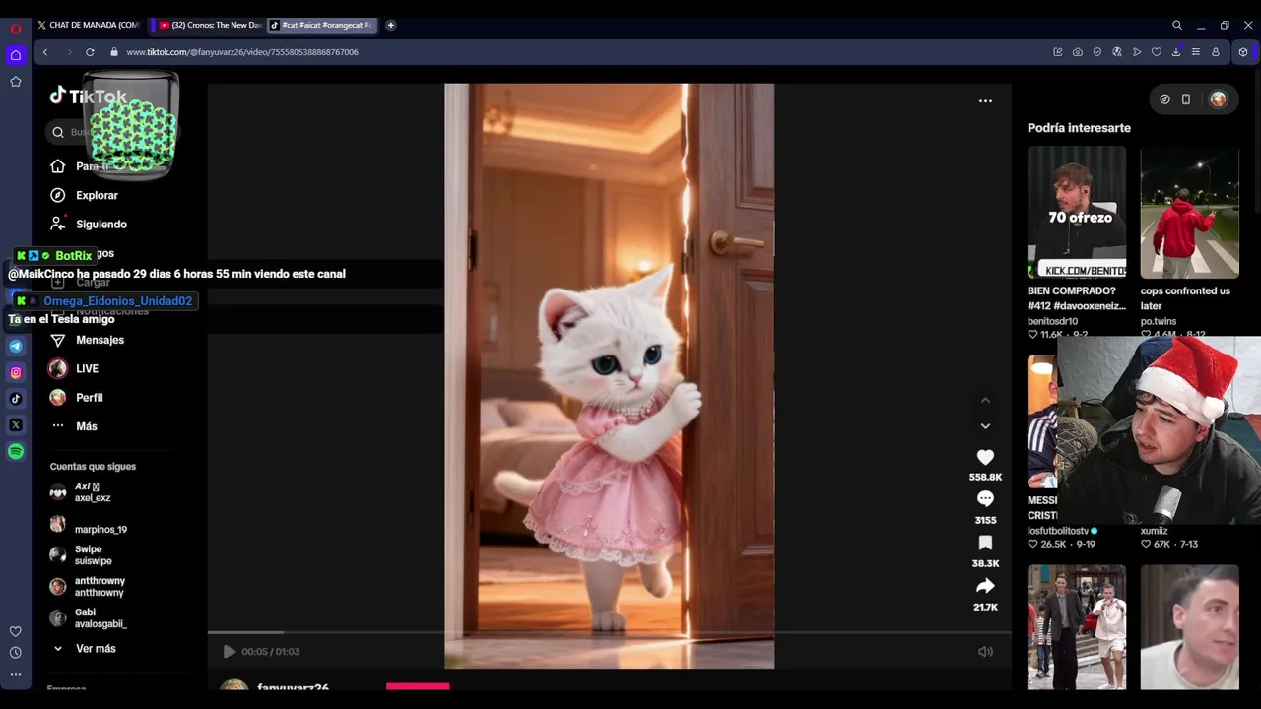Screen dimensions: 1261x709
Task: Open TikTok coins icon at top right
Action: tap(1164, 99)
